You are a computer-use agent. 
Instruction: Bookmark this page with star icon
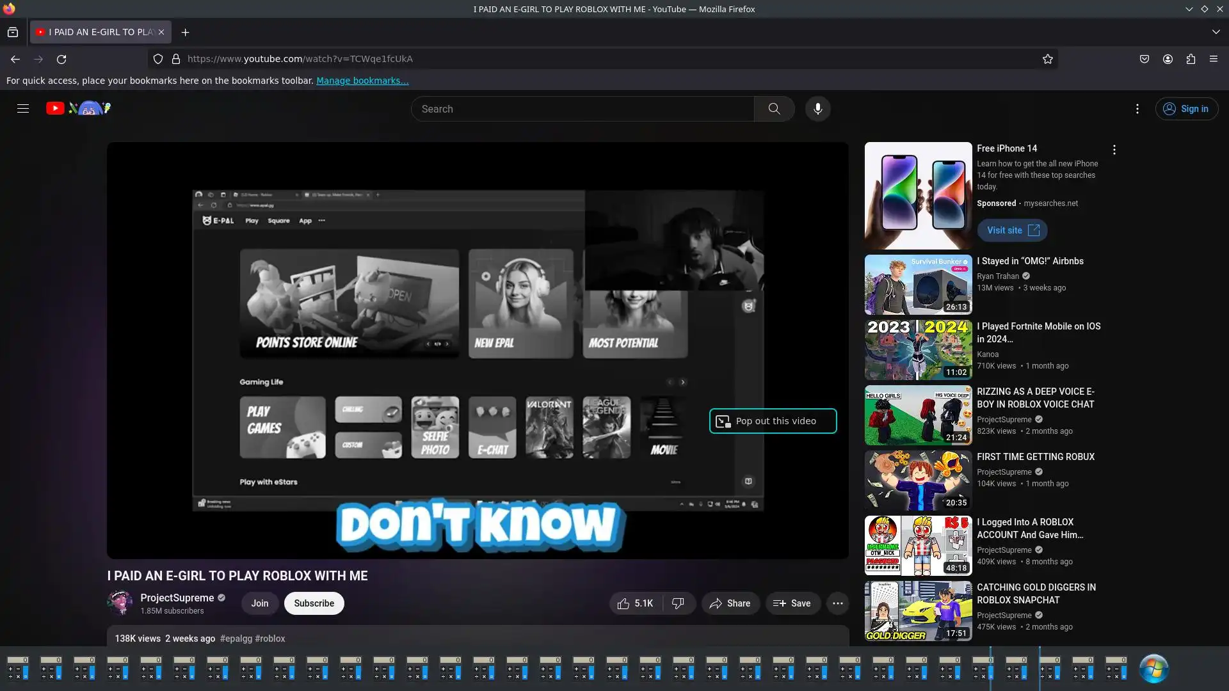click(1047, 59)
